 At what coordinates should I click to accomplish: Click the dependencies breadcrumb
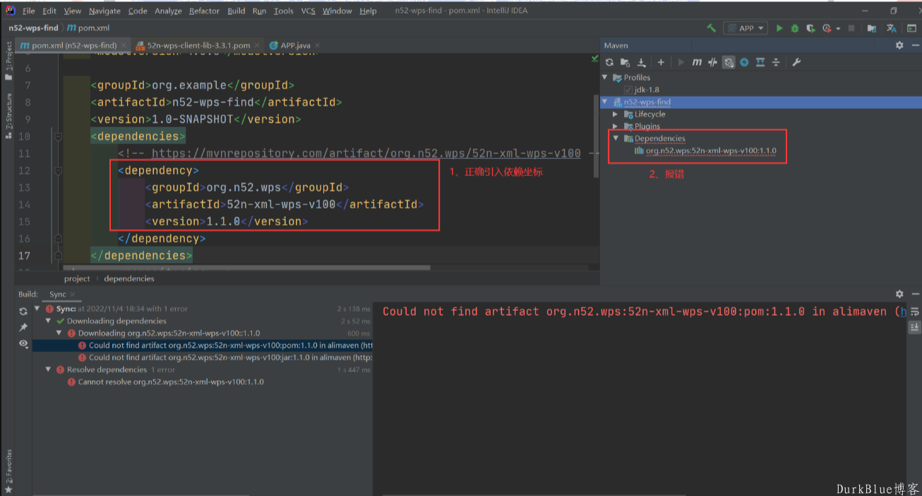(129, 278)
